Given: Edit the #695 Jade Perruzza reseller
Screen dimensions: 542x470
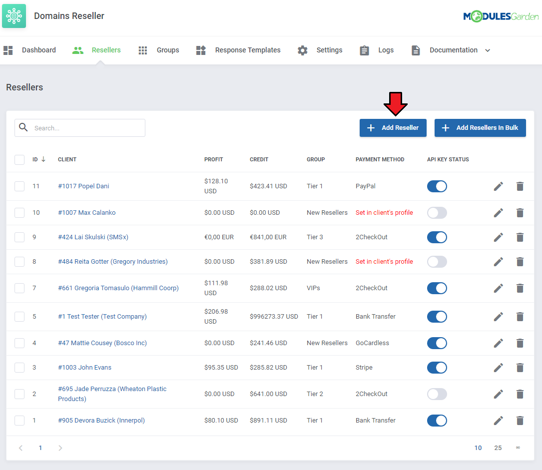Looking at the screenshot, I should coord(498,394).
